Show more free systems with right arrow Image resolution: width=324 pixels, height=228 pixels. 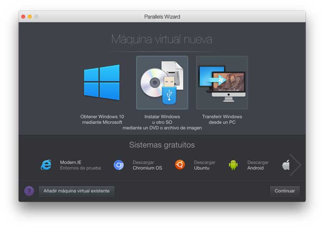pos(295,165)
